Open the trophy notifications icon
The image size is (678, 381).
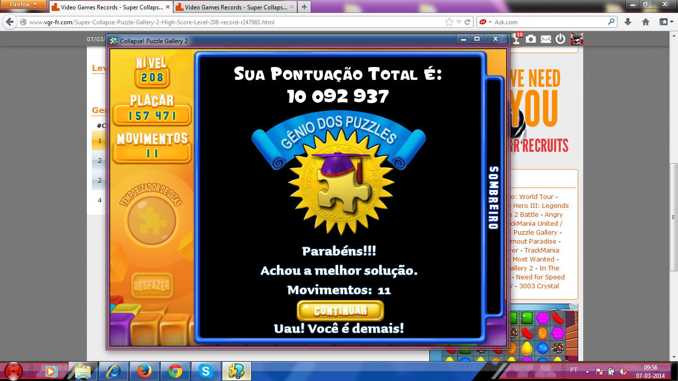point(517,39)
